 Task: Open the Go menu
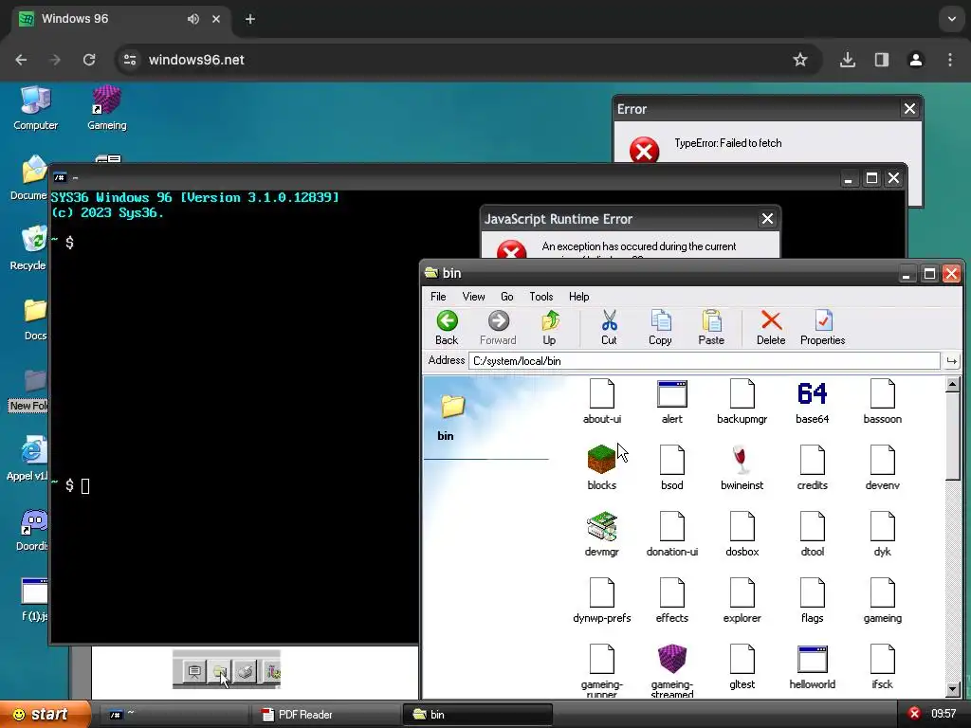coord(507,297)
